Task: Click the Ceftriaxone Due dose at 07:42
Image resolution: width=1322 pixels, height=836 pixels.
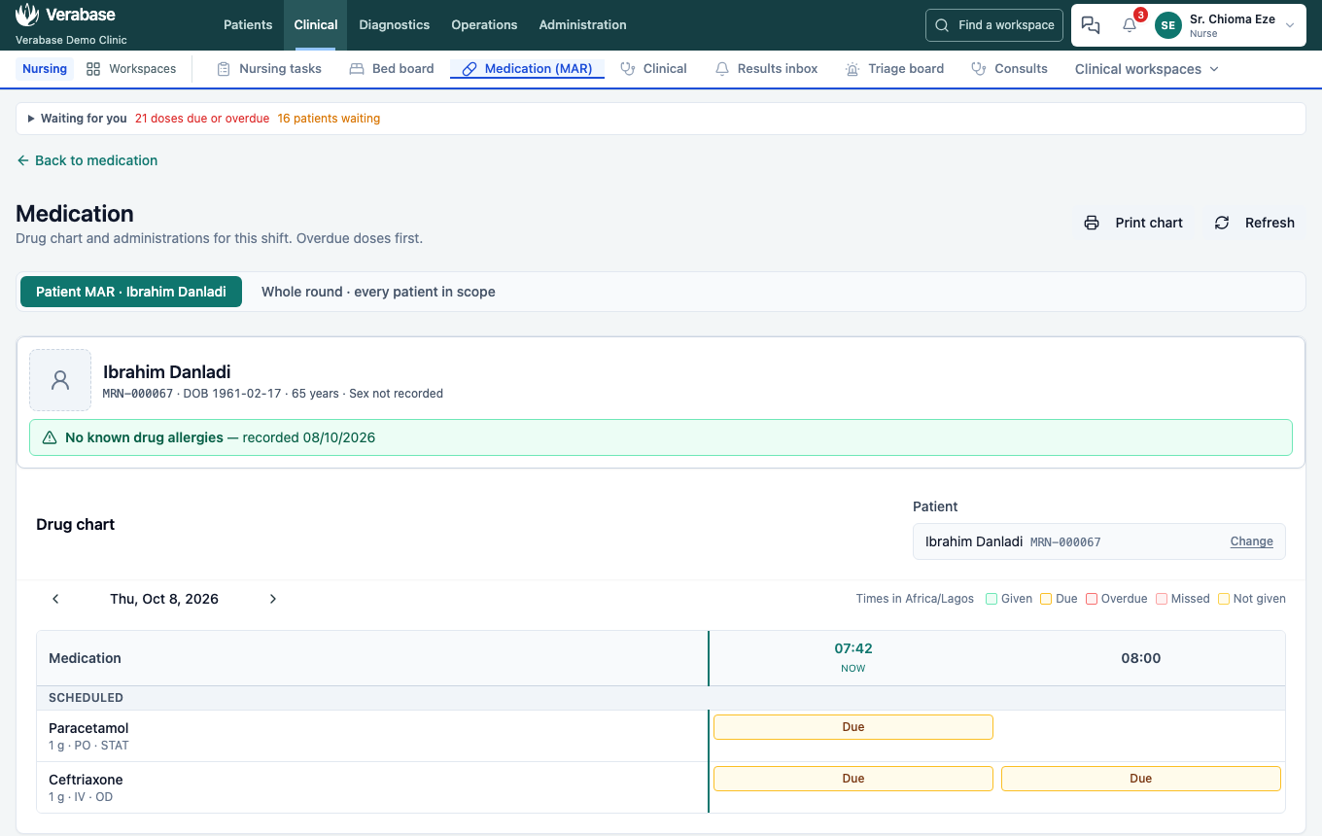Action: tap(853, 779)
